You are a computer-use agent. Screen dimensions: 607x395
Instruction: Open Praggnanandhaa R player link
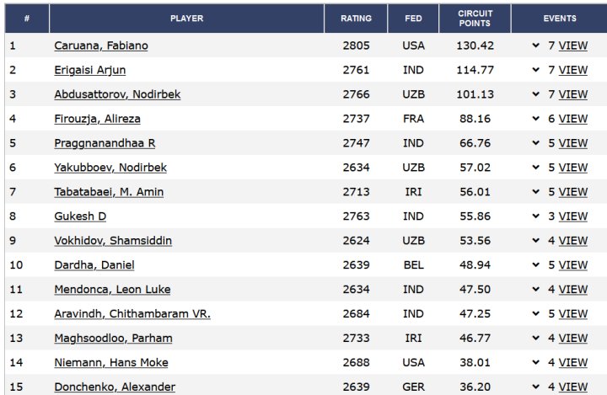pyautogui.click(x=105, y=143)
